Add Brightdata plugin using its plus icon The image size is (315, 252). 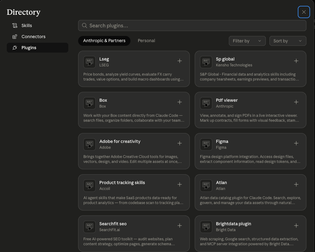point(296,226)
